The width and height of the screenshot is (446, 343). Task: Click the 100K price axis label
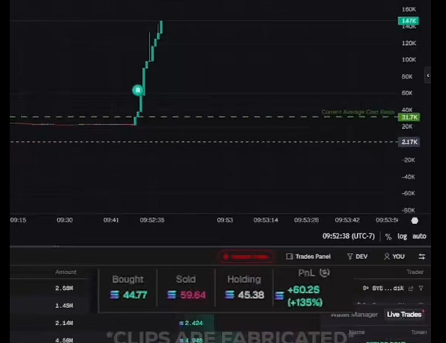pyautogui.click(x=409, y=60)
